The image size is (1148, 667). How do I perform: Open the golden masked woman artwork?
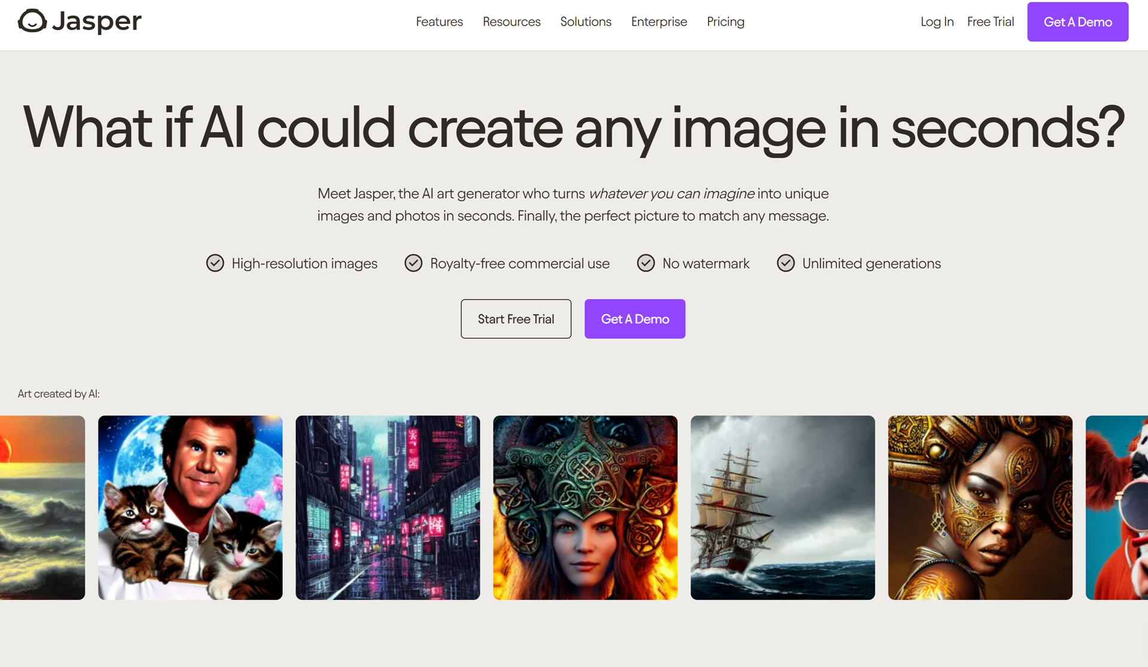click(x=981, y=508)
